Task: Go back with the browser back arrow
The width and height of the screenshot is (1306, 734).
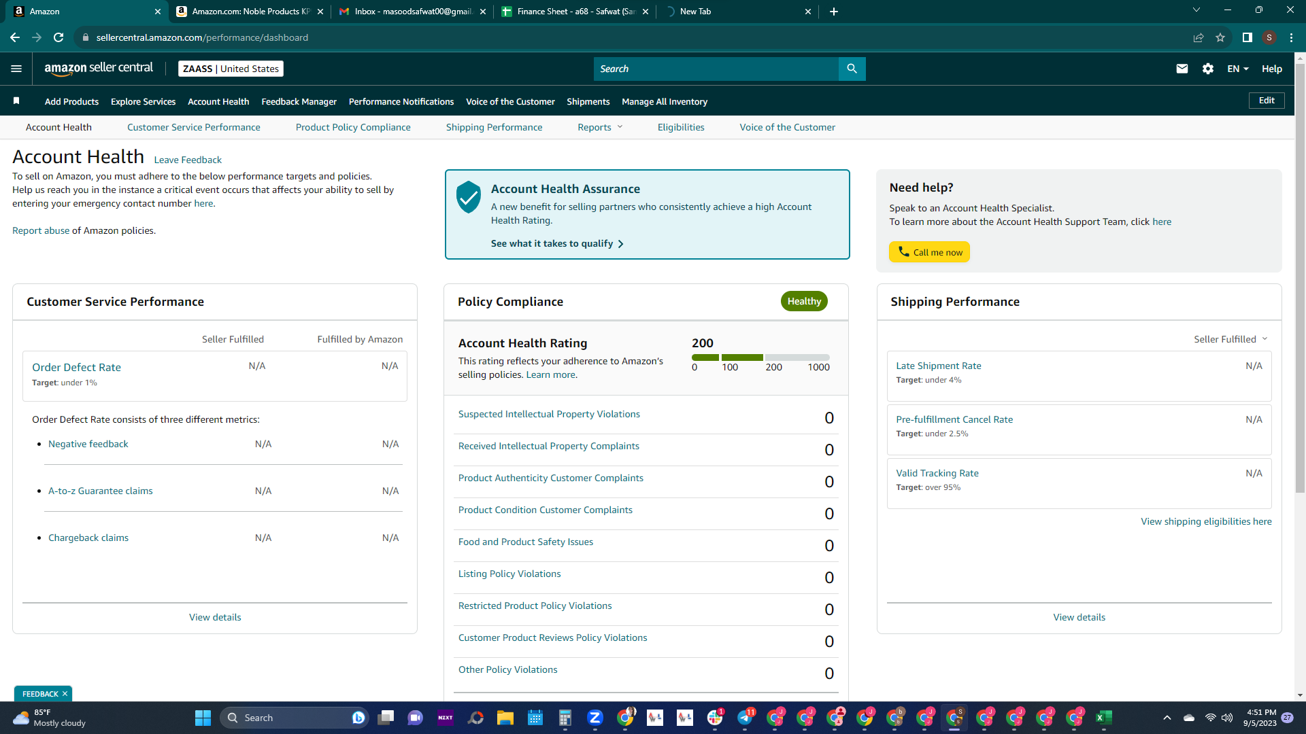Action: pyautogui.click(x=15, y=37)
